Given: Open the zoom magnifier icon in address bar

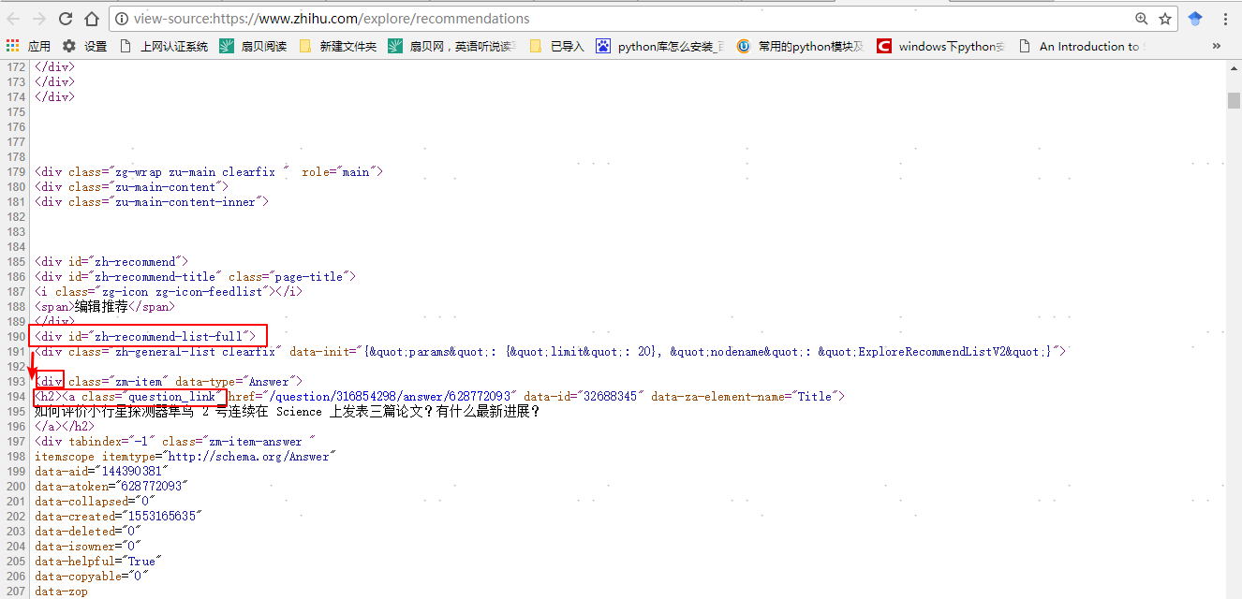Looking at the screenshot, I should pyautogui.click(x=1141, y=18).
